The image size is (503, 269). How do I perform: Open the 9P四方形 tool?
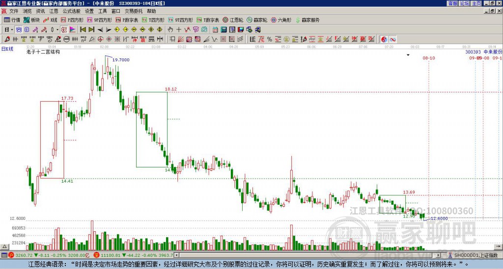click(x=99, y=20)
